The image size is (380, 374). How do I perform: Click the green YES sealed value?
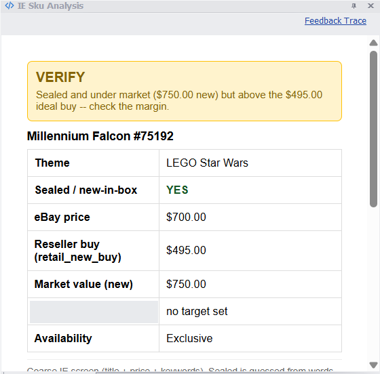(x=177, y=190)
